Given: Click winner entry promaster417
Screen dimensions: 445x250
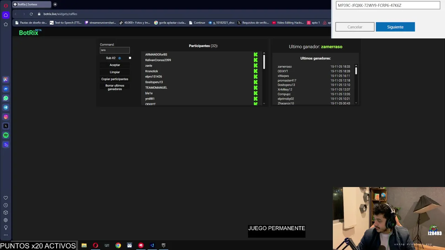Looking at the screenshot, I should coord(287,81).
